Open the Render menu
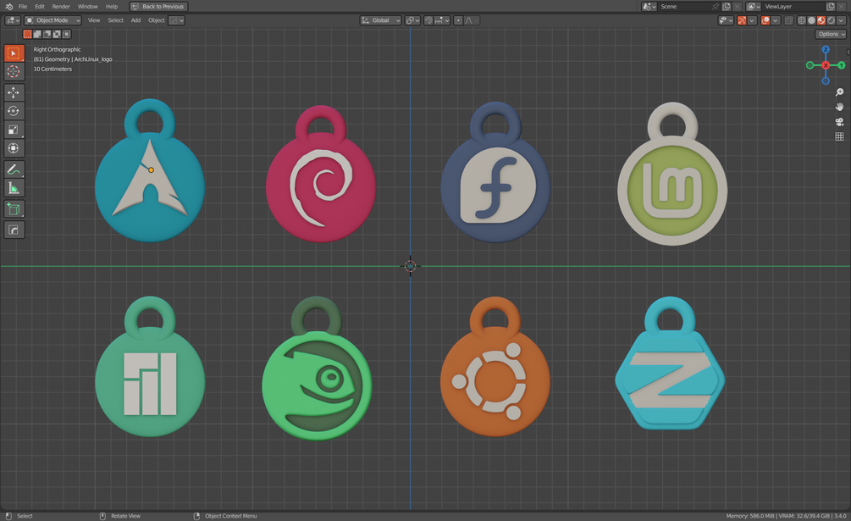Screen dimensions: 851x521 point(61,7)
